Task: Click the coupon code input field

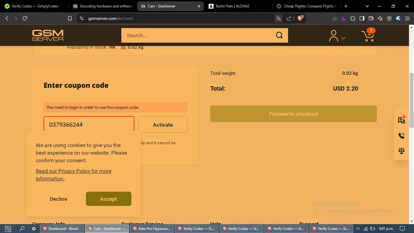Action: coord(89,124)
